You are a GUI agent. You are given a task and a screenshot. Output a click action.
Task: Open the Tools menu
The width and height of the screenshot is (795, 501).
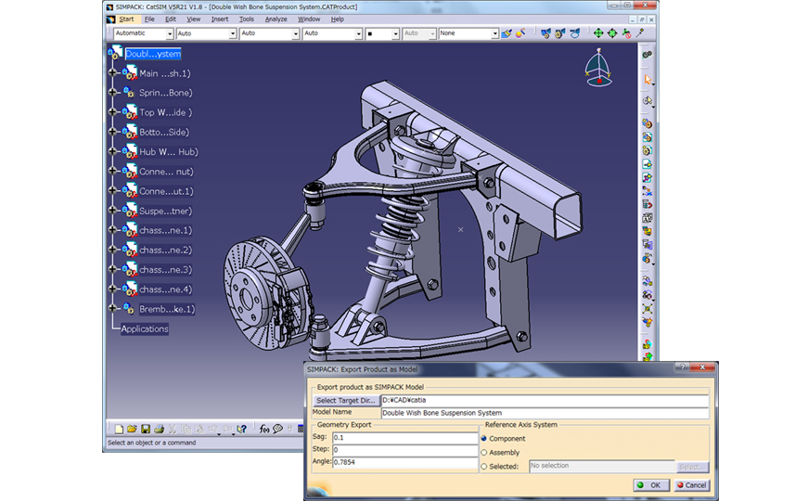pyautogui.click(x=247, y=19)
